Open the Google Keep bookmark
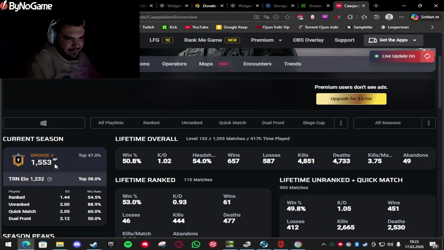Screen dimensions: 444x250 coord(232,27)
